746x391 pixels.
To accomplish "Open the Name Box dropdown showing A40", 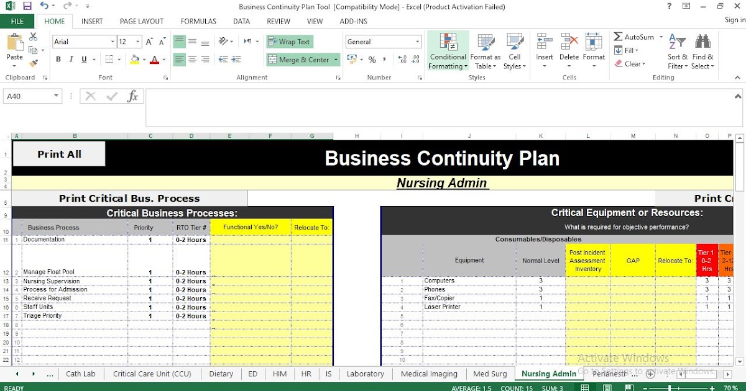I will [57, 96].
